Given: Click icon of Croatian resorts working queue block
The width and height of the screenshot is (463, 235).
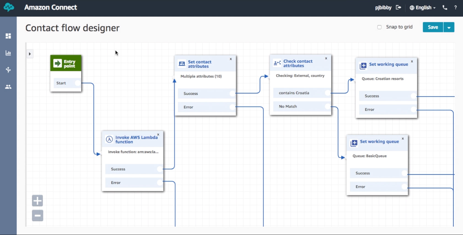Looking at the screenshot, I should (x=363, y=66).
